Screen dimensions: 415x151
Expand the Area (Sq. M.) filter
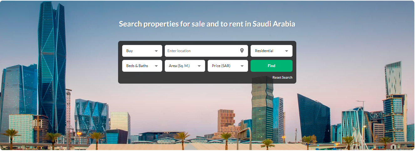coord(185,66)
